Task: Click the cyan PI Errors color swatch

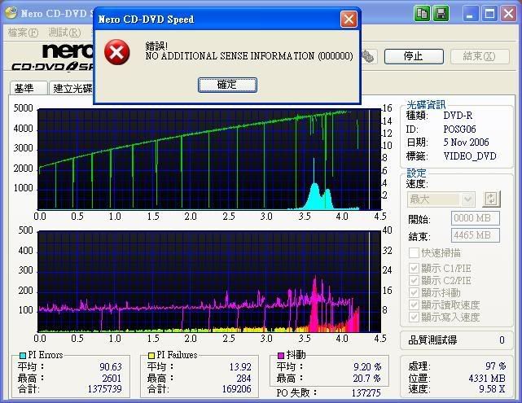Action: 23,356
